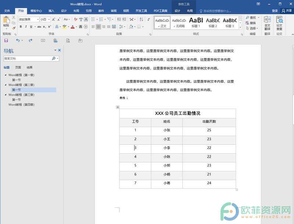Open the File (文件) tab
294x224 pixels.
click(x=7, y=11)
